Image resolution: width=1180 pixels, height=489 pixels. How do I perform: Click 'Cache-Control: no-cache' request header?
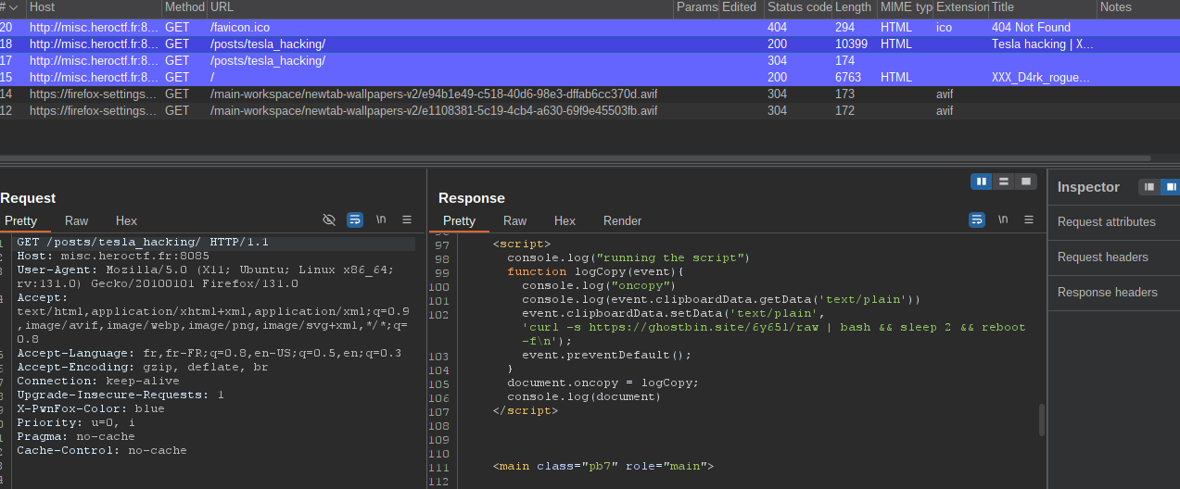(102, 450)
